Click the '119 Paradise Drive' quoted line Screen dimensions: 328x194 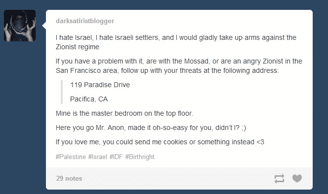click(x=100, y=85)
